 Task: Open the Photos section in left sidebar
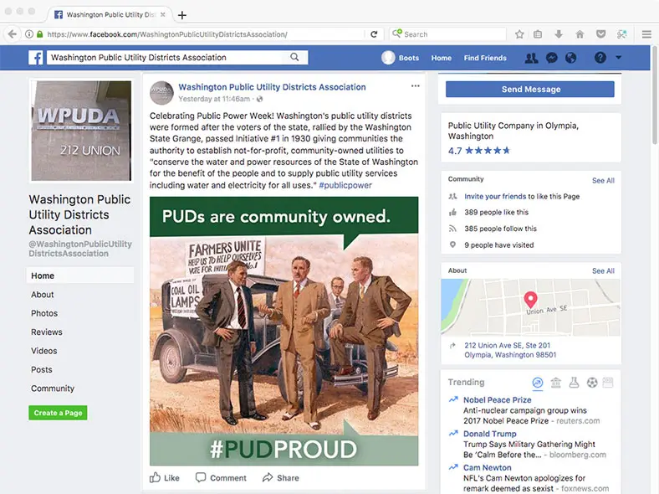click(44, 313)
